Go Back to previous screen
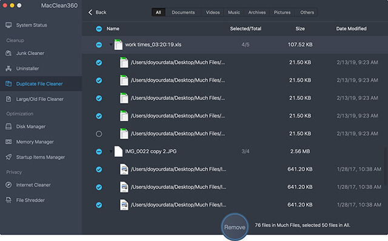 [x=97, y=12]
